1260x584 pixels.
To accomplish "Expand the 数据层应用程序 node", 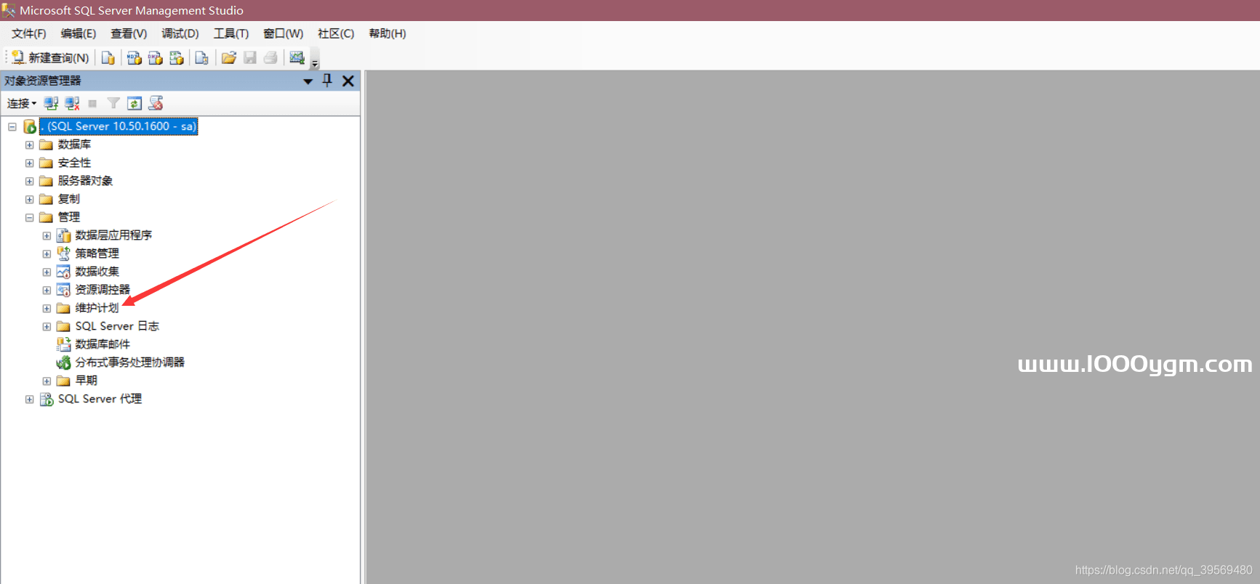I will click(x=47, y=235).
